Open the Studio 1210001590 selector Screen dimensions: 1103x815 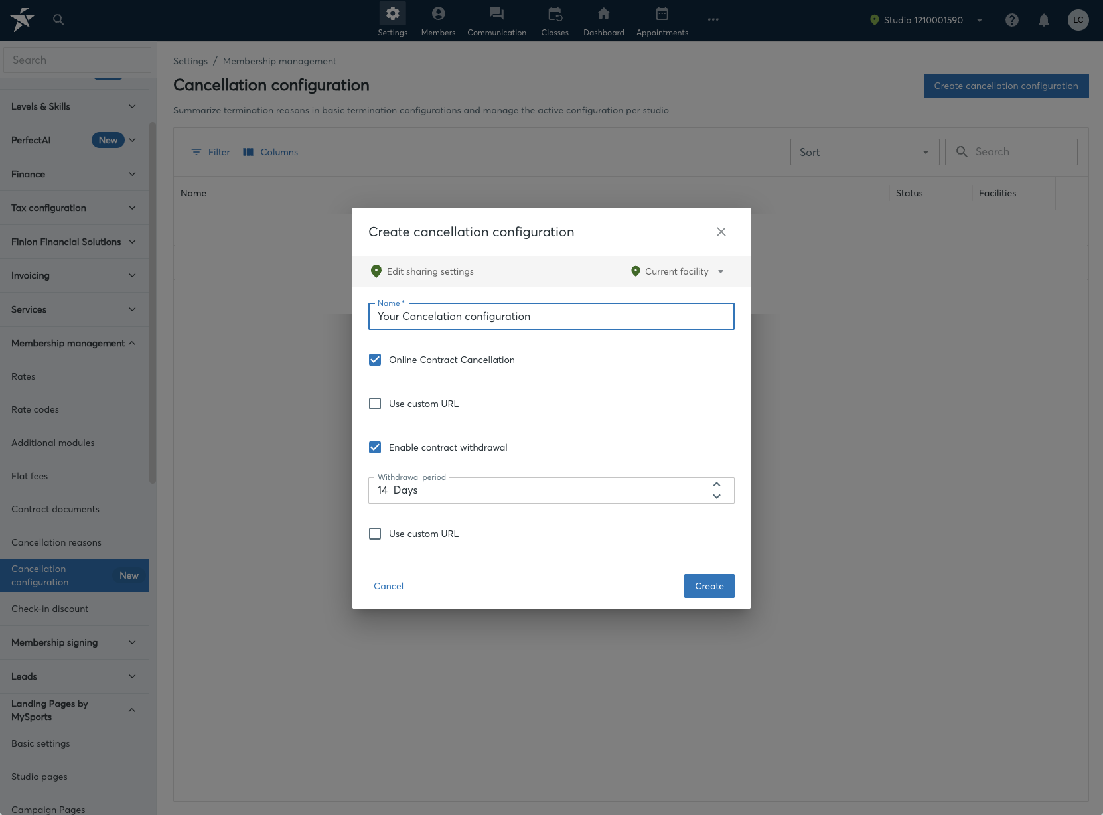pyautogui.click(x=926, y=20)
